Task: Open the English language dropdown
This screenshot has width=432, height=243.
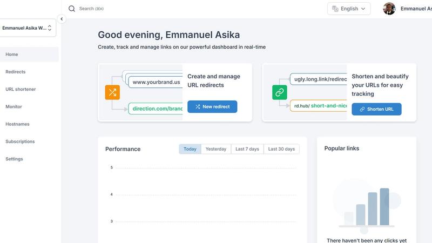Action: coord(349,9)
